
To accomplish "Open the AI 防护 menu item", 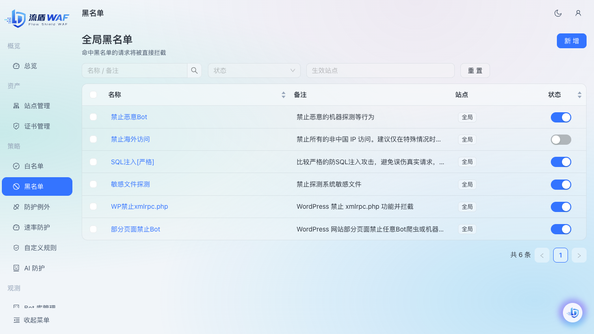I will (x=37, y=268).
